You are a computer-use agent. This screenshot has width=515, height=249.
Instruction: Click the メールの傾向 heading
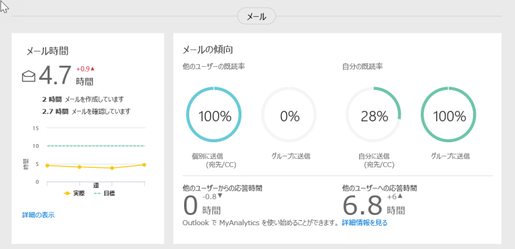point(207,50)
